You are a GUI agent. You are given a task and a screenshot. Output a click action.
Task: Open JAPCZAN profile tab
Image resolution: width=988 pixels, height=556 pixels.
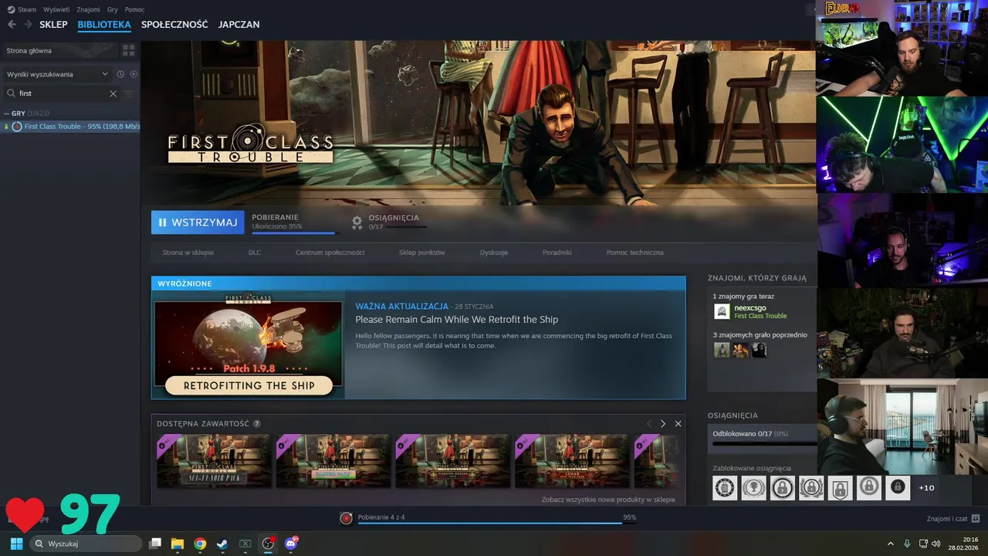click(239, 25)
